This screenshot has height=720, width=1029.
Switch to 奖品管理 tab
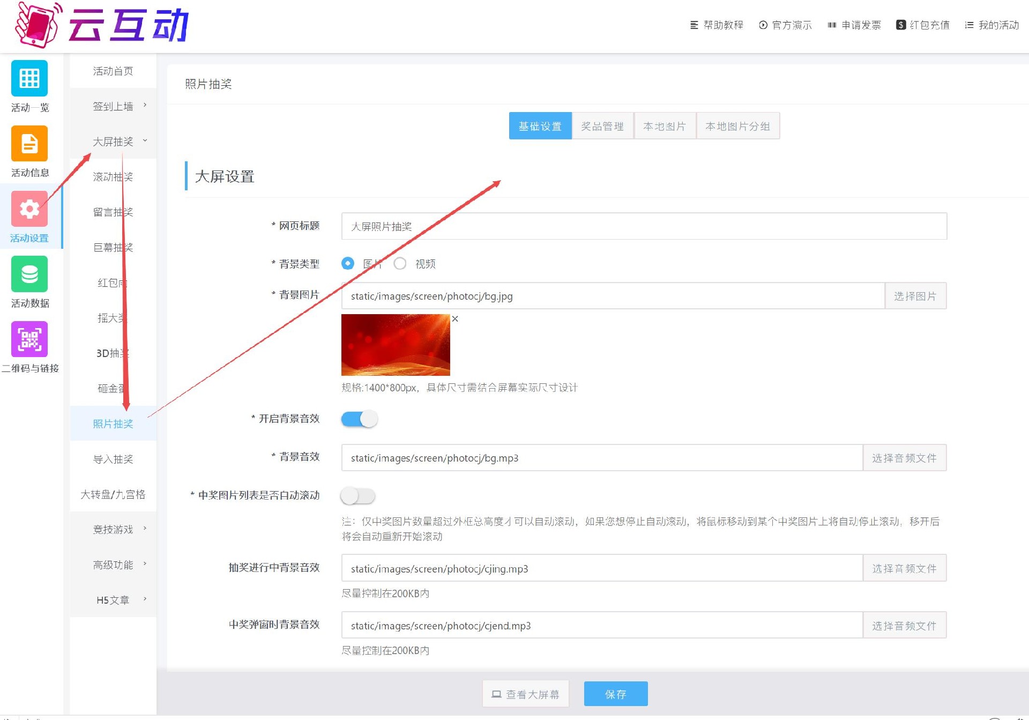tap(602, 126)
